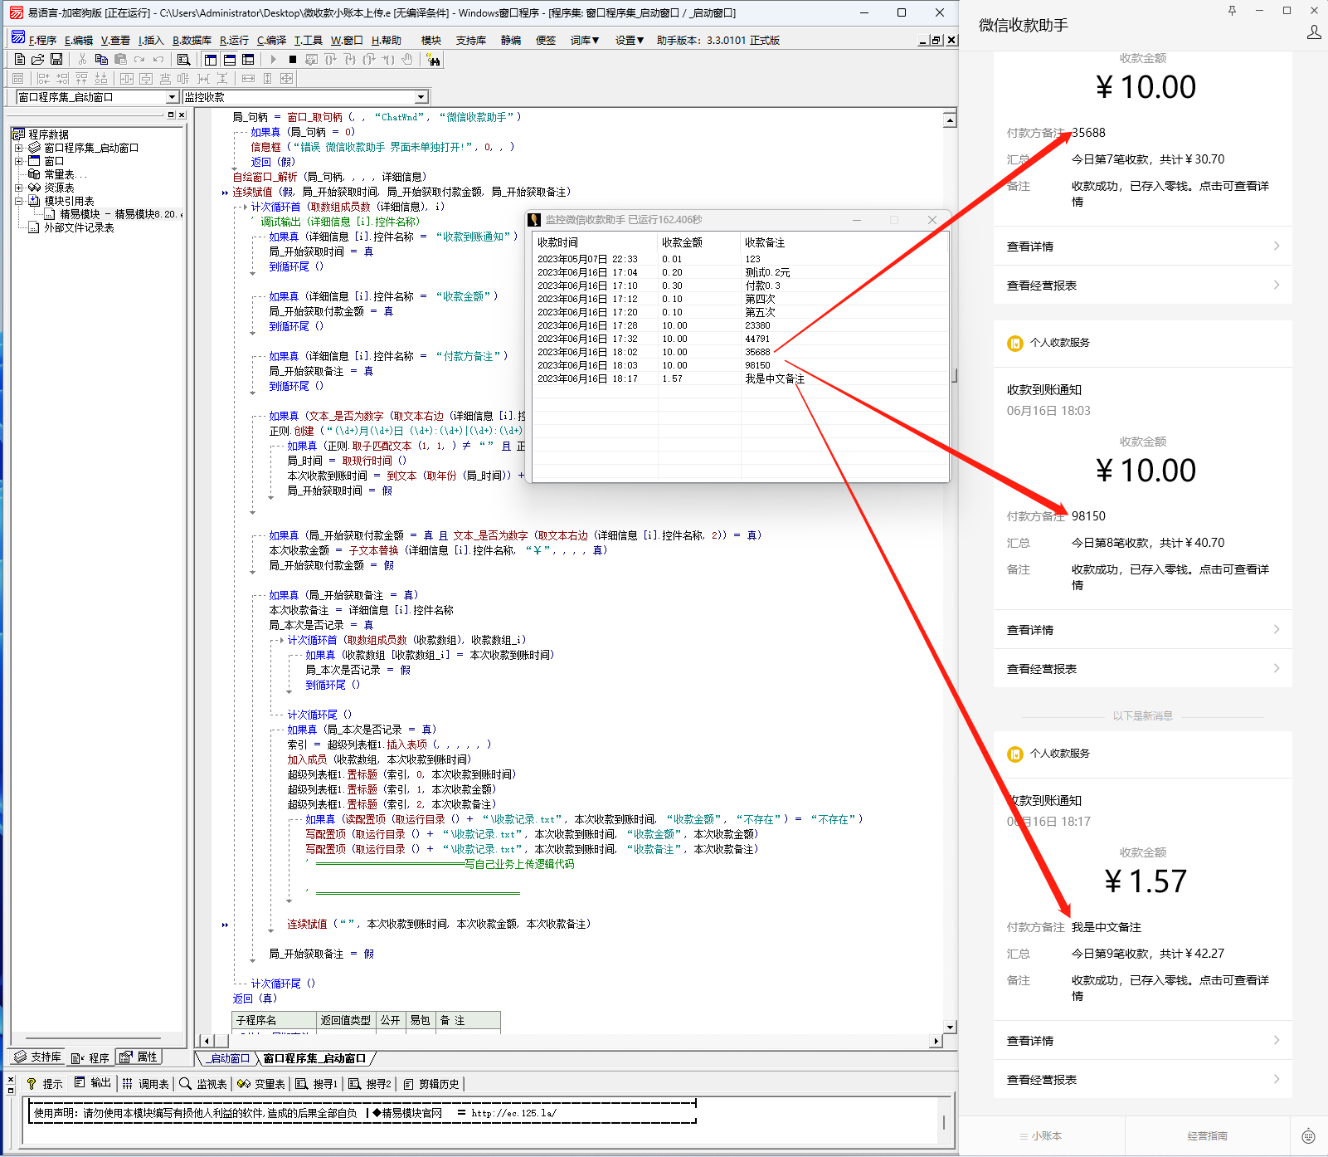1328x1157 pixels.
Task: Open the C.编译 menu
Action: click(x=271, y=40)
